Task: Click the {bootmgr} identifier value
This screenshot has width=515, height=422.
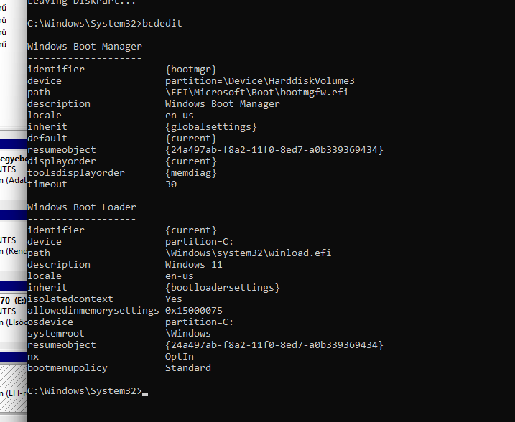Action: pyautogui.click(x=191, y=70)
